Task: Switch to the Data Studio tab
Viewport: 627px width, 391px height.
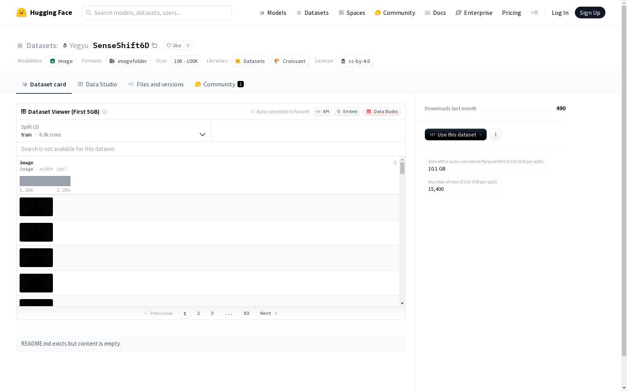Action: pyautogui.click(x=97, y=84)
